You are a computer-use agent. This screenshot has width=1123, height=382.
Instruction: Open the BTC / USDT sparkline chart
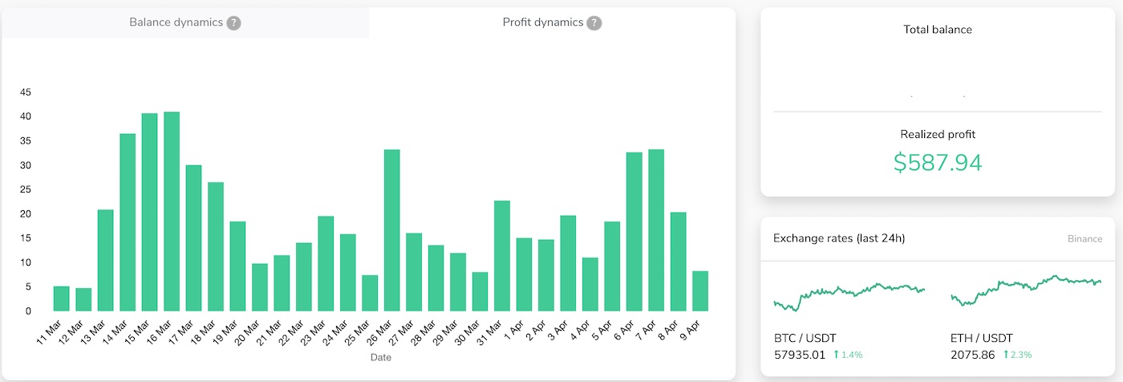[x=849, y=295]
